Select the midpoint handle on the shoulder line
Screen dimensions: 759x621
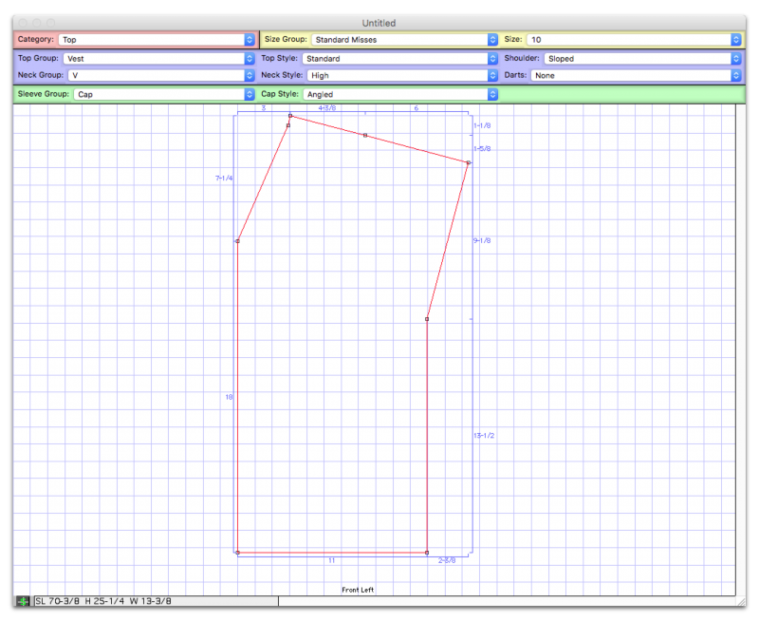(x=365, y=136)
